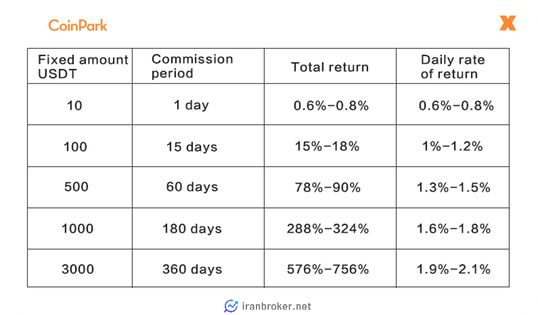Choose the 500 USDT plan cell
This screenshot has height=315, width=538.
point(80,187)
